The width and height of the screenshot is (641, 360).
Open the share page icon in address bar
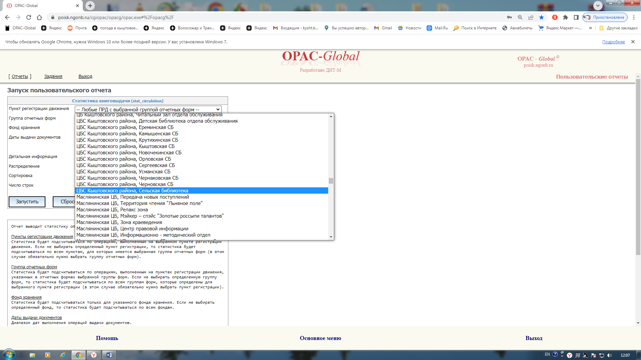pos(531,17)
